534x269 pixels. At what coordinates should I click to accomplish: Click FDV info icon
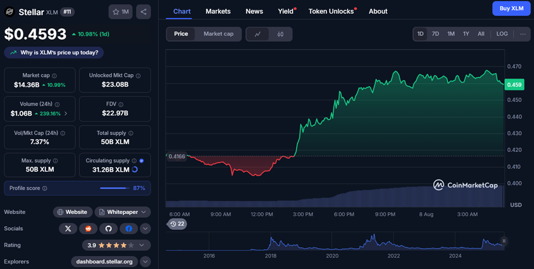(x=121, y=104)
